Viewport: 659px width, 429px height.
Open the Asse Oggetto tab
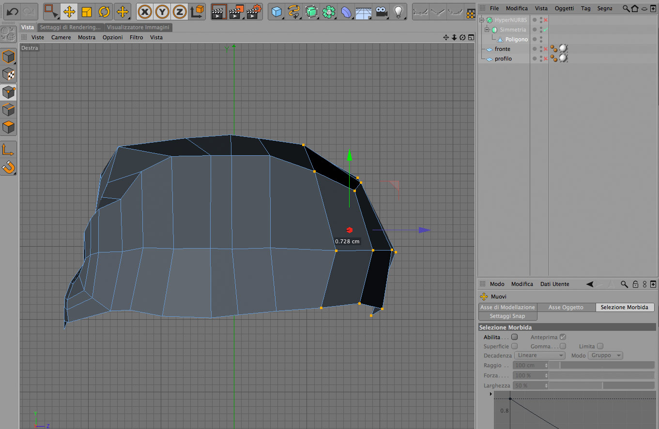566,308
